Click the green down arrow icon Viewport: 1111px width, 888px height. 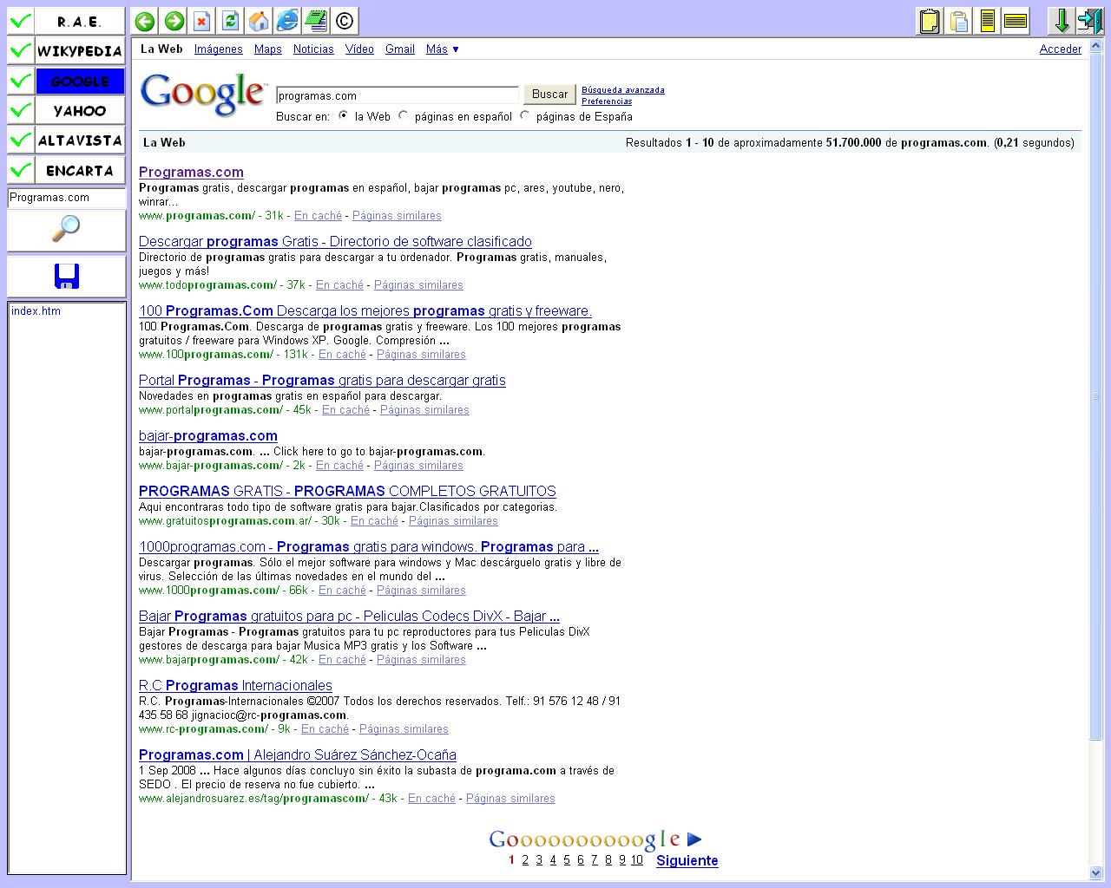pos(1061,21)
